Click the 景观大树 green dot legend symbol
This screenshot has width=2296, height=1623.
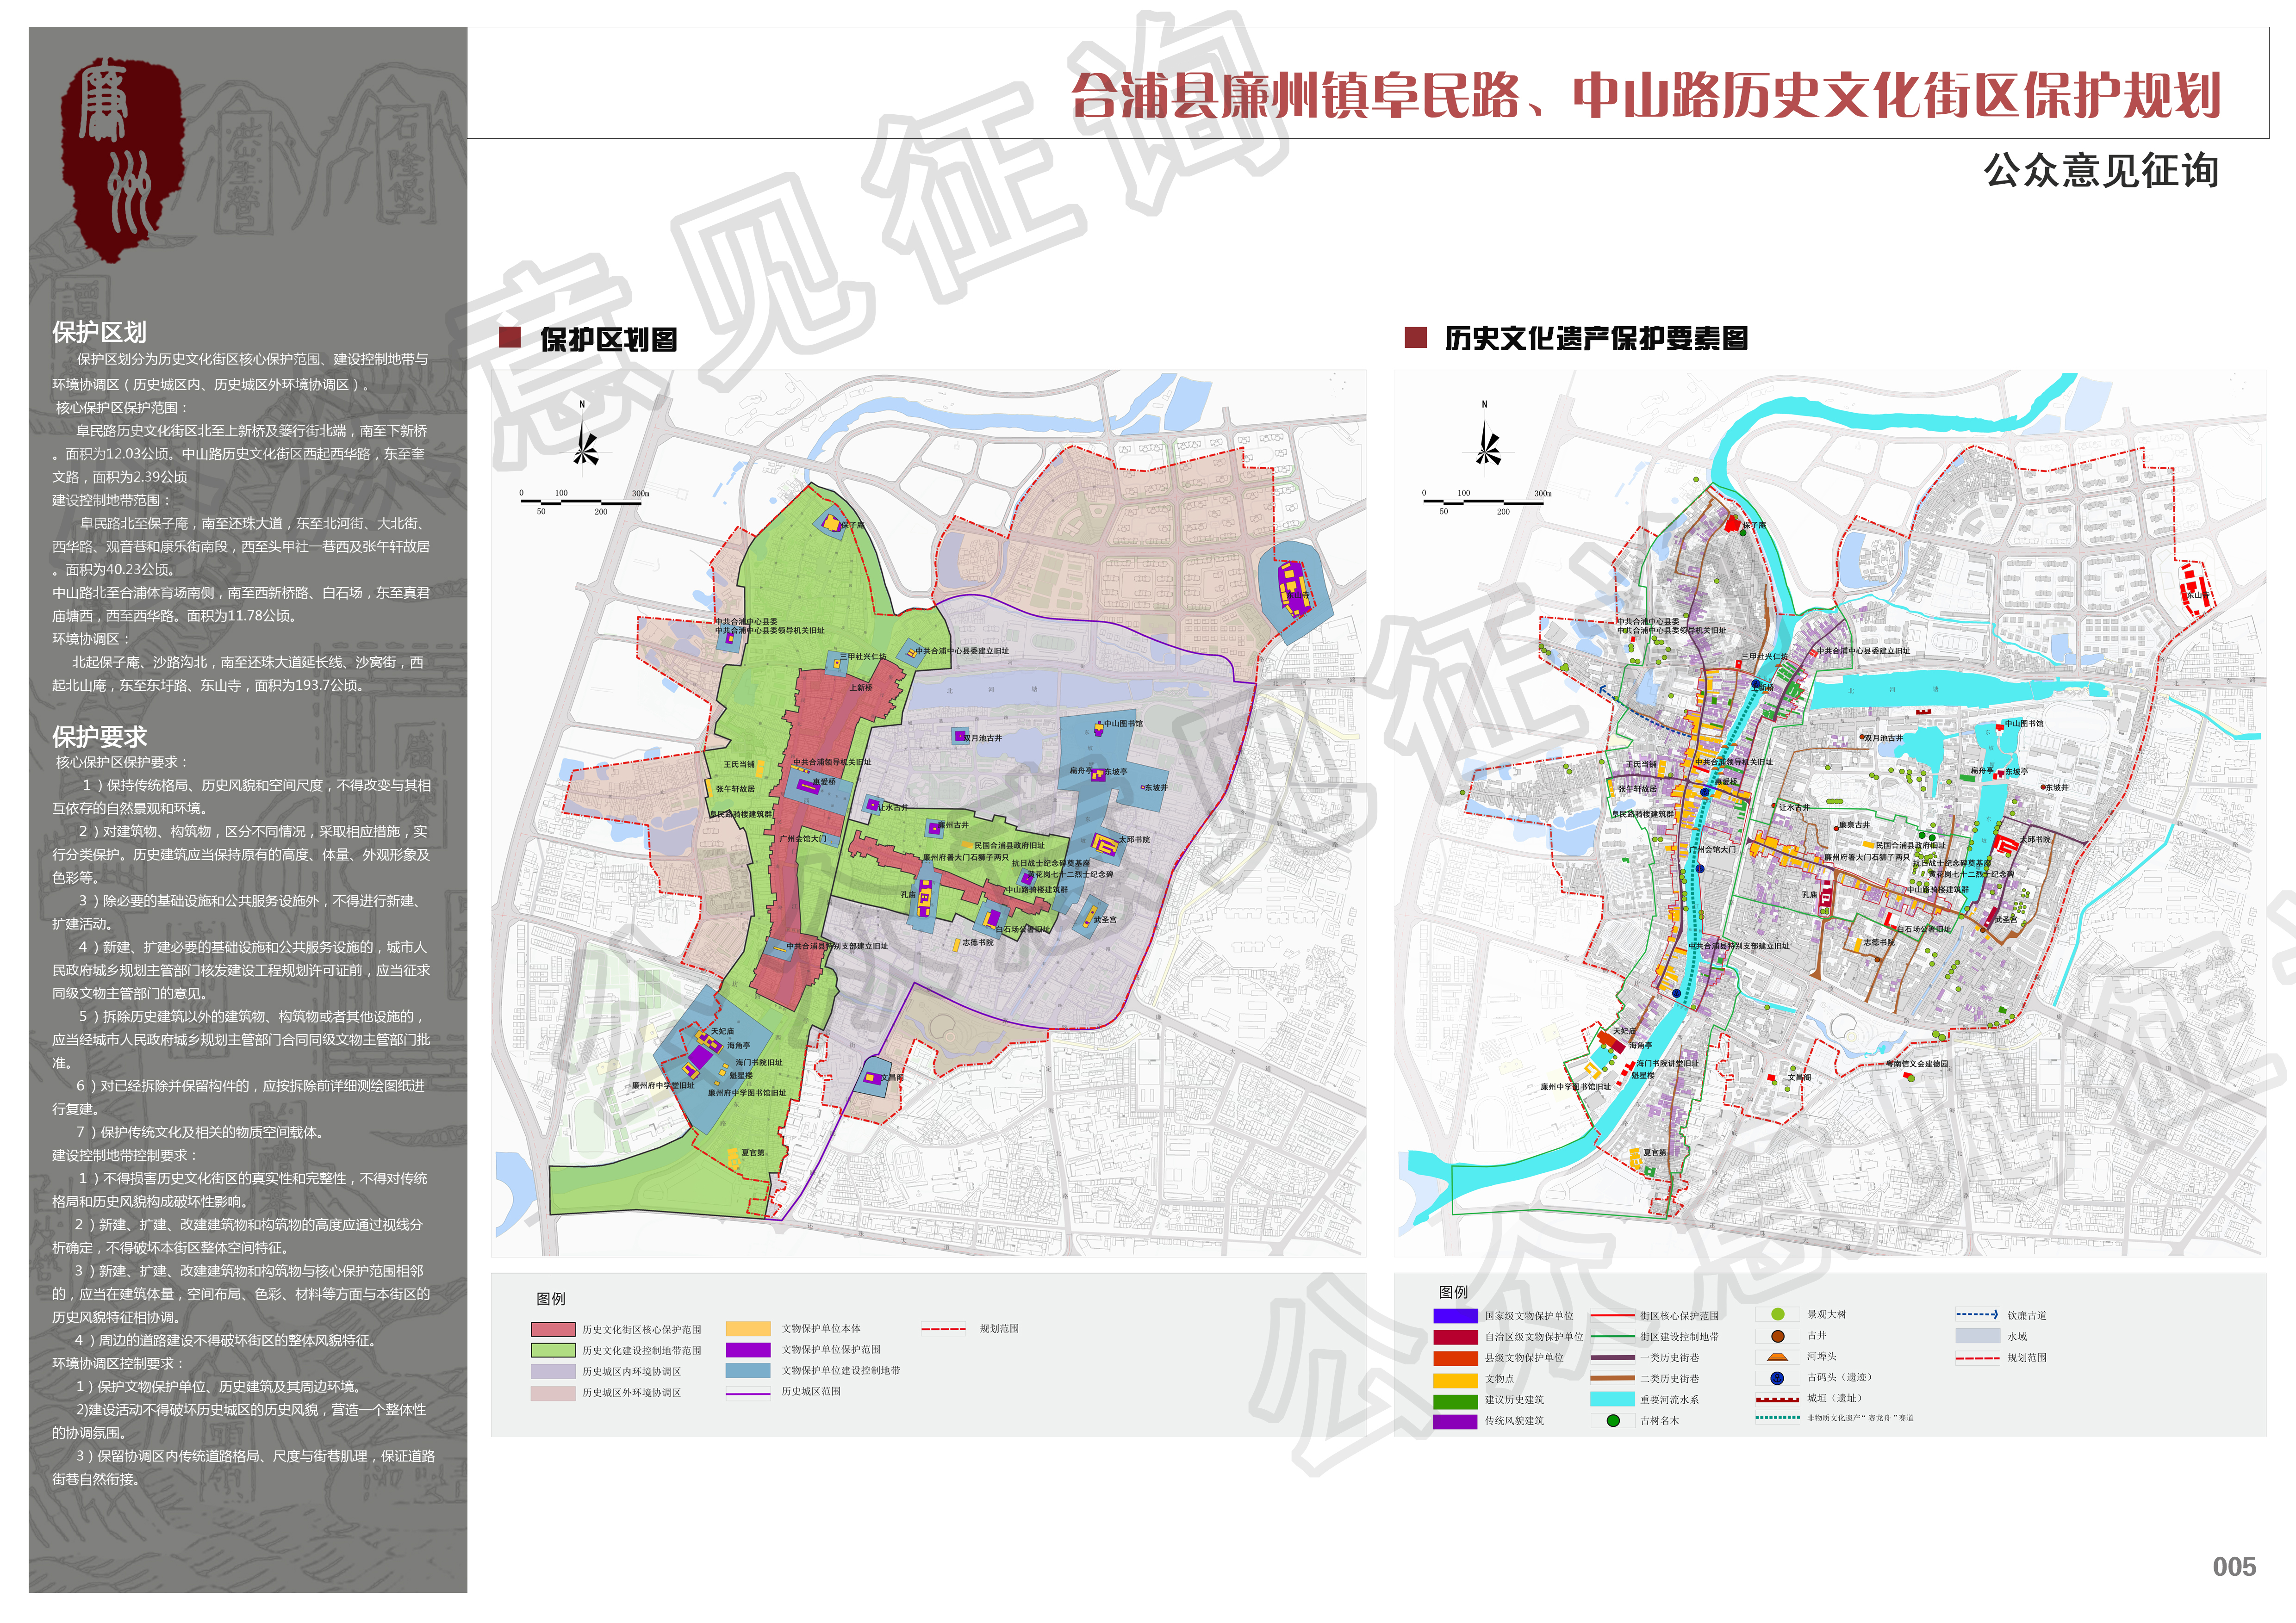click(1777, 1314)
